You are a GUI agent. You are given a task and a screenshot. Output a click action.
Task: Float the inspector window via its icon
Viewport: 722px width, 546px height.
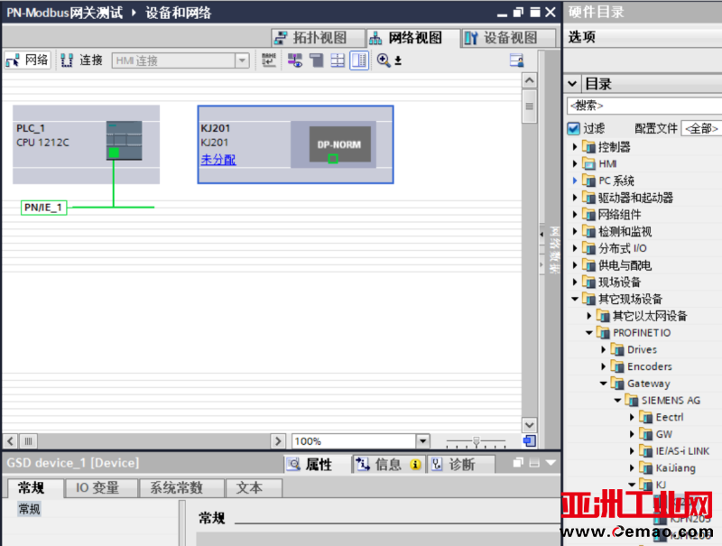tap(518, 463)
